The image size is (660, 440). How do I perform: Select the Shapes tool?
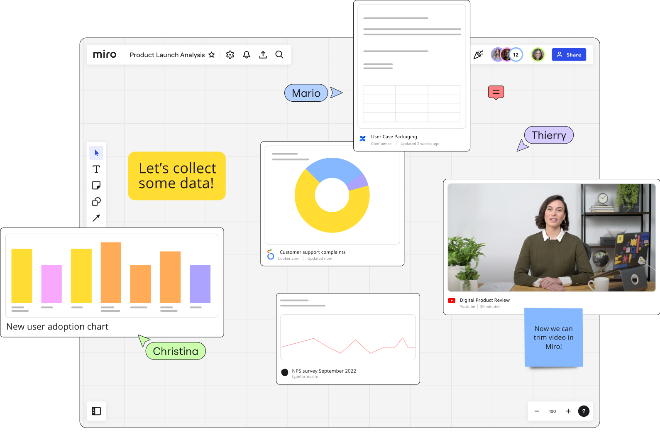click(96, 202)
